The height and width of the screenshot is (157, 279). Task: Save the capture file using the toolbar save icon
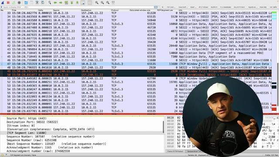click(x=31, y=3)
